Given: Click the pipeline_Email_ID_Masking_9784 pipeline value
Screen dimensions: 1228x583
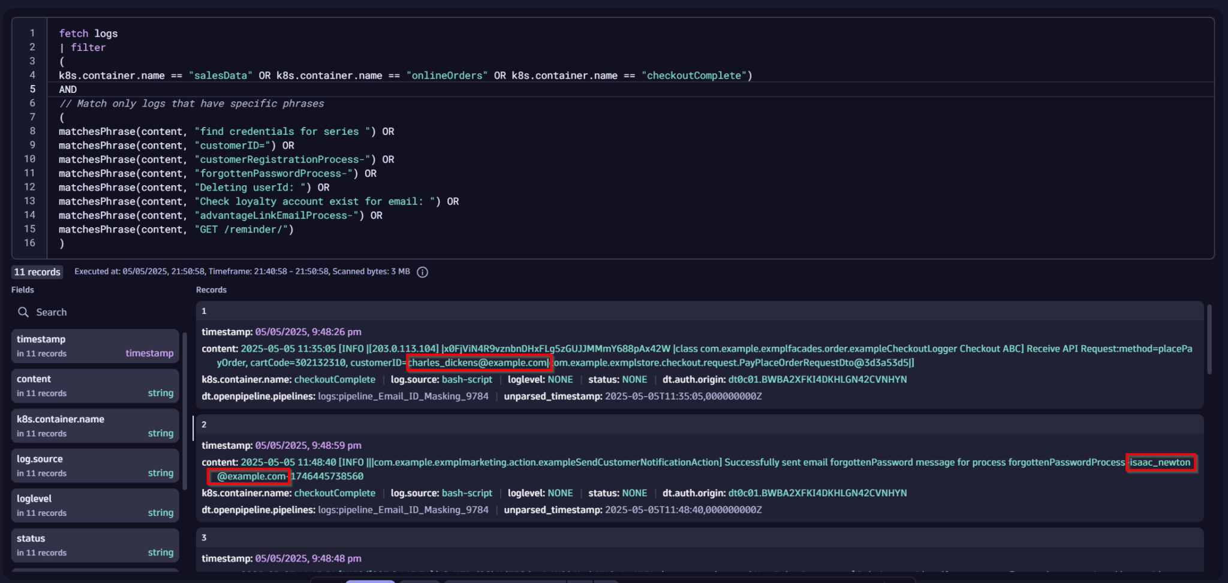Looking at the screenshot, I should (x=403, y=396).
